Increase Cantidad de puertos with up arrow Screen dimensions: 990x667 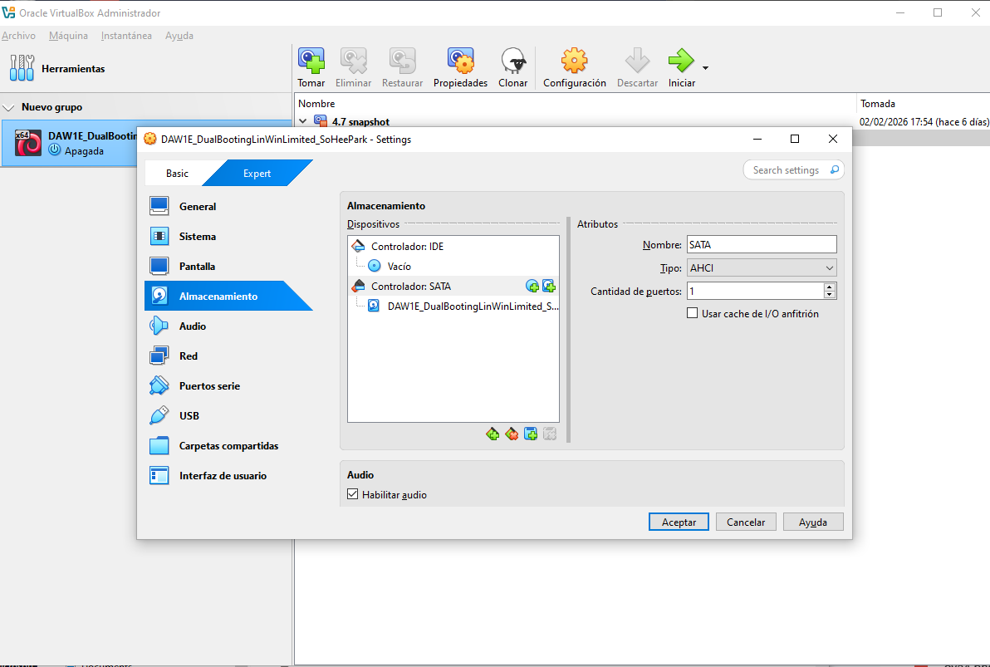[830, 287]
